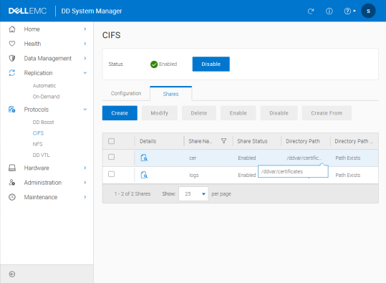Click the Home house icon

click(x=12, y=29)
